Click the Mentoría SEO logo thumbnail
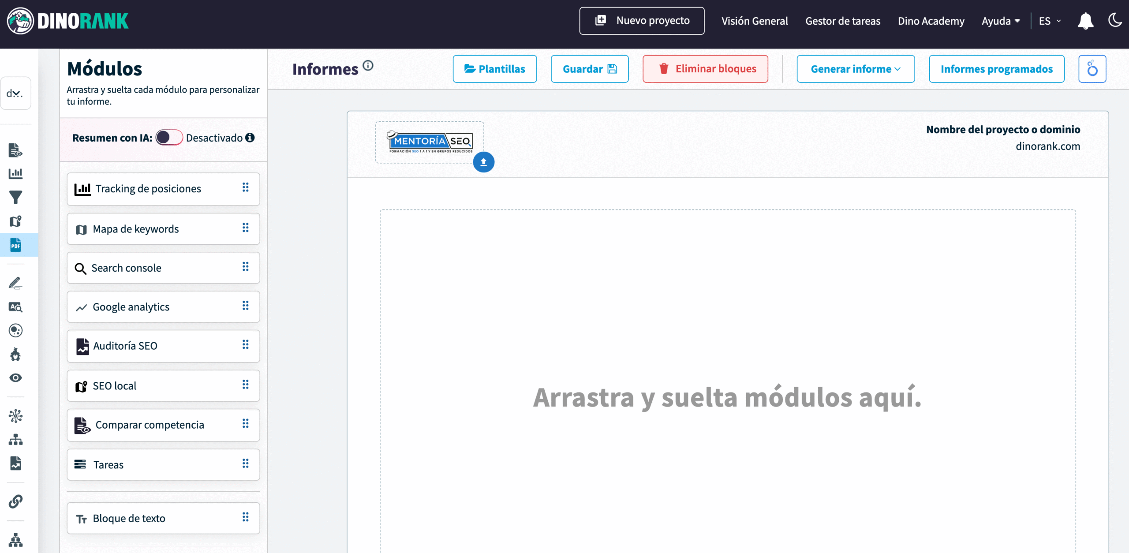The height and width of the screenshot is (553, 1129). [430, 142]
